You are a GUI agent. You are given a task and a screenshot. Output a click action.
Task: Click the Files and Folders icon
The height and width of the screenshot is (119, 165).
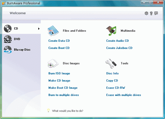pos(53,31)
